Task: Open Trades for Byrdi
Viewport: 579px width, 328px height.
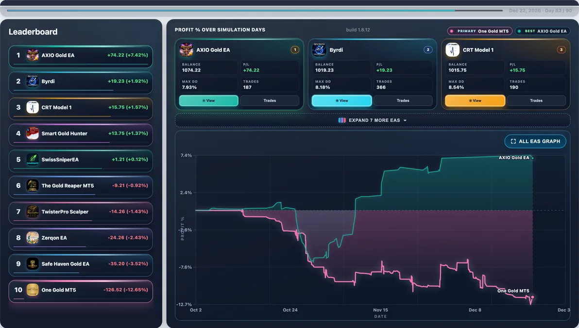Action: tap(403, 101)
